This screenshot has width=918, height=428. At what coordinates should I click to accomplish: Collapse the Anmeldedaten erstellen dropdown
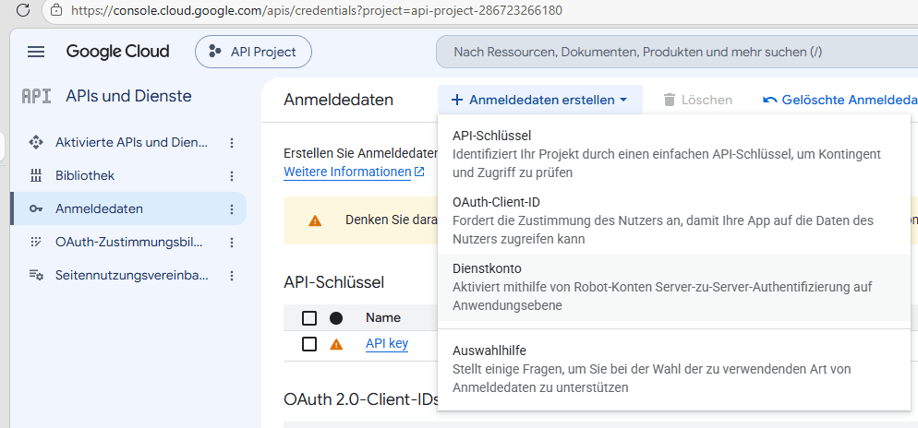tap(539, 100)
